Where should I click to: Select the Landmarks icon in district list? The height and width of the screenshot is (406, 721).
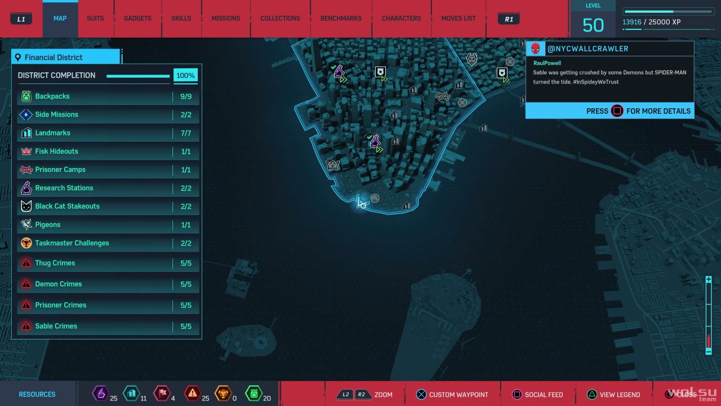pyautogui.click(x=26, y=133)
